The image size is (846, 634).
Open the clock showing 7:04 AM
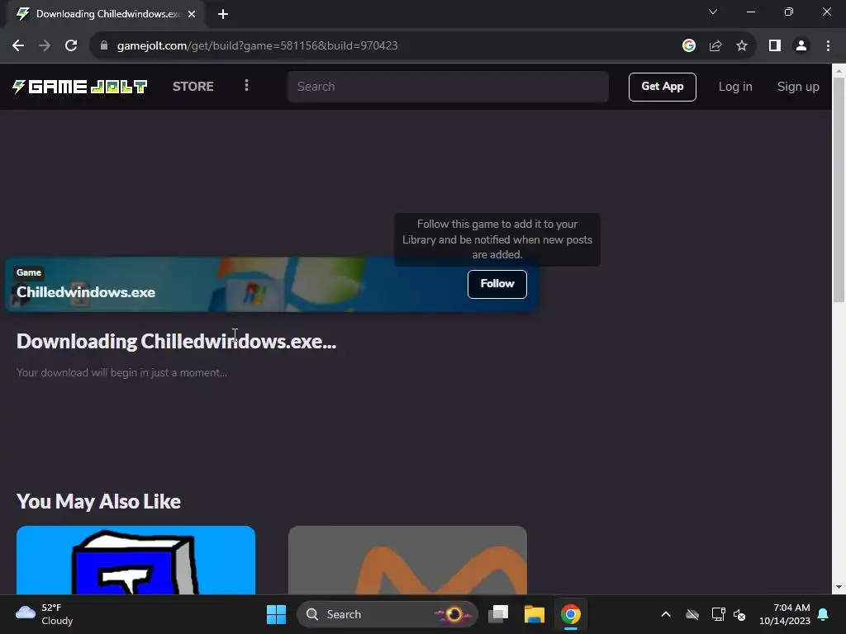[x=785, y=614]
